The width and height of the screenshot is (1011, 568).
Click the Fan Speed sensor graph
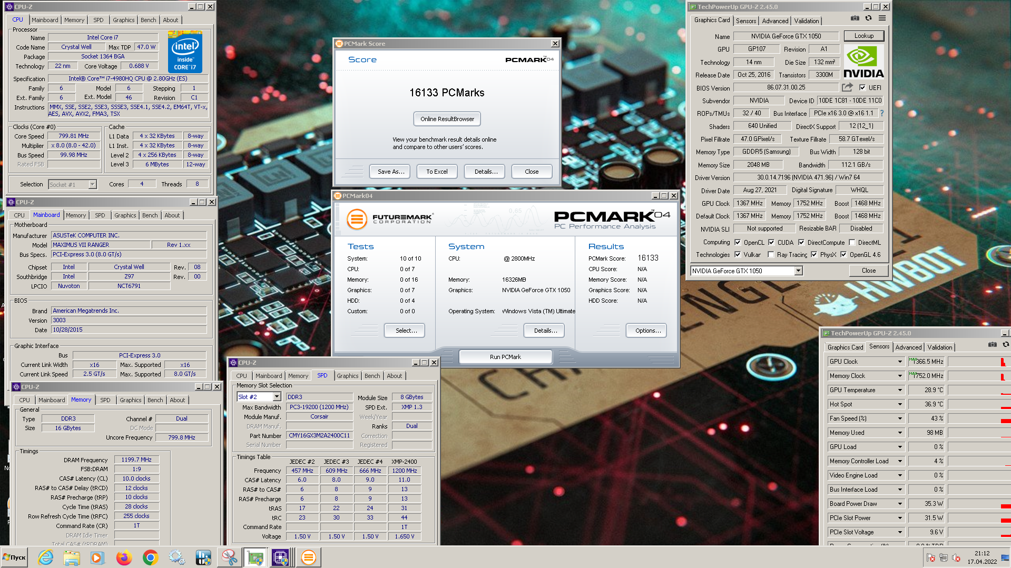(979, 418)
